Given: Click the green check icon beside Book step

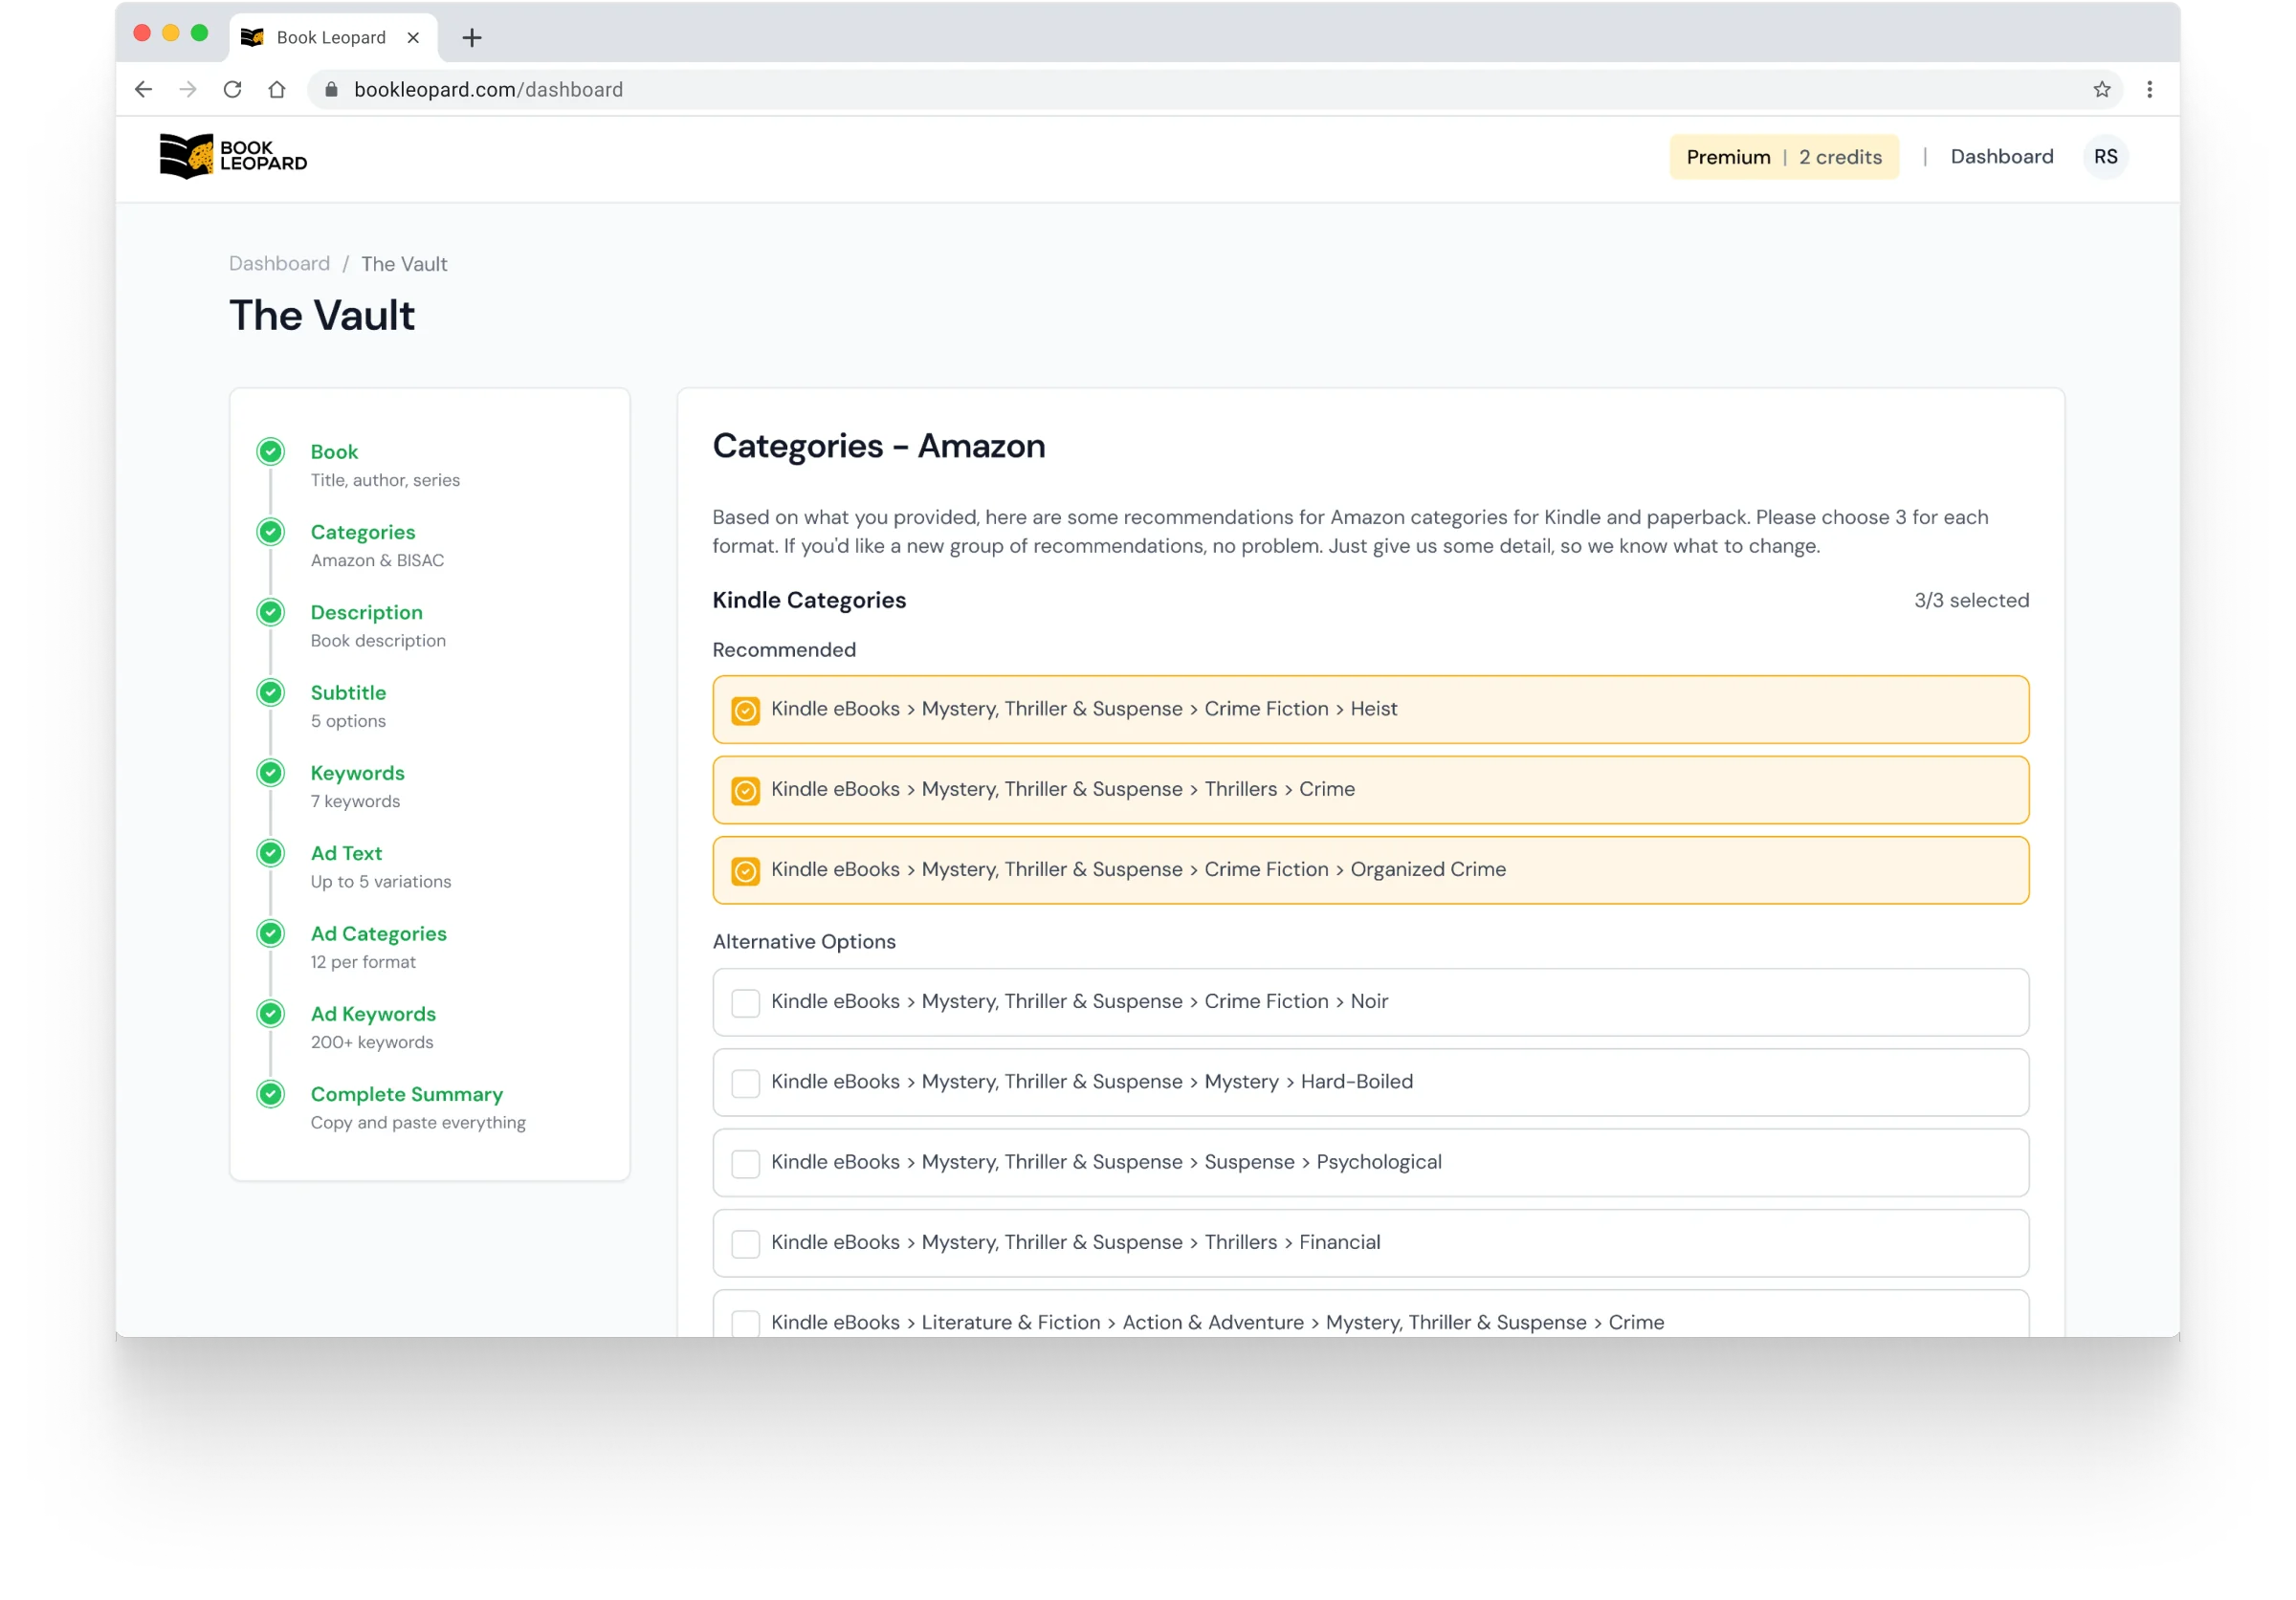Looking at the screenshot, I should [270, 451].
